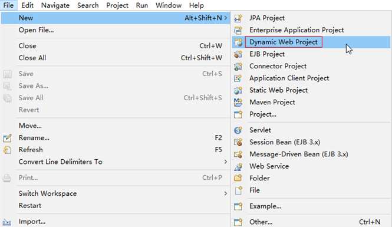Image resolution: width=392 pixels, height=227 pixels.
Task: Click the Other... wizard icon
Action: point(238,222)
